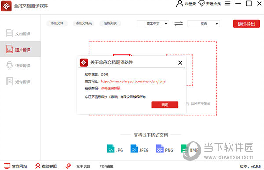Click the 未登录 login text
The width and height of the screenshot is (264, 170).
click(191, 4)
